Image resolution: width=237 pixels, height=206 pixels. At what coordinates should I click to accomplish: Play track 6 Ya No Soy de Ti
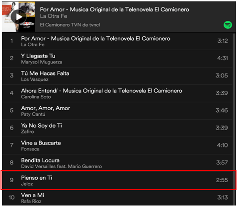point(117,128)
